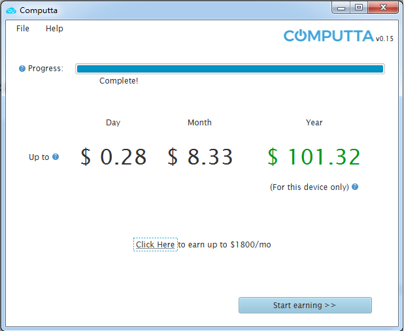Click the Progress: label
404x331 pixels.
[46, 69]
